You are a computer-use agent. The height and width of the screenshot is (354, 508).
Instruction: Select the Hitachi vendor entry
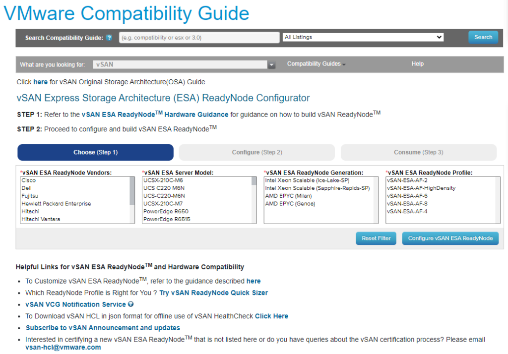coord(75,212)
